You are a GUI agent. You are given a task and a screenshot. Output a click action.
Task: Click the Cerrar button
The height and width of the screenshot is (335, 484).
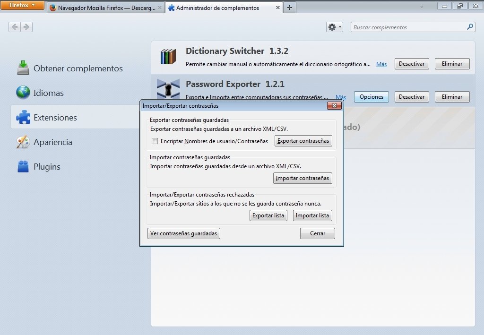click(x=318, y=233)
